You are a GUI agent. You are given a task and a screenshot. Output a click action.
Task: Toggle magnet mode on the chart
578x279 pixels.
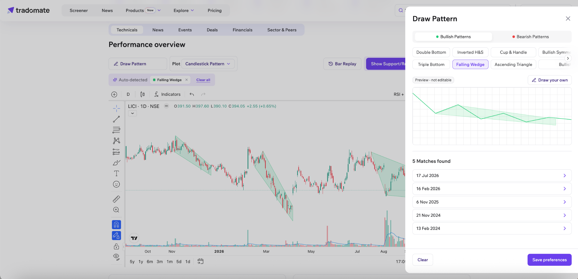pyautogui.click(x=116, y=225)
